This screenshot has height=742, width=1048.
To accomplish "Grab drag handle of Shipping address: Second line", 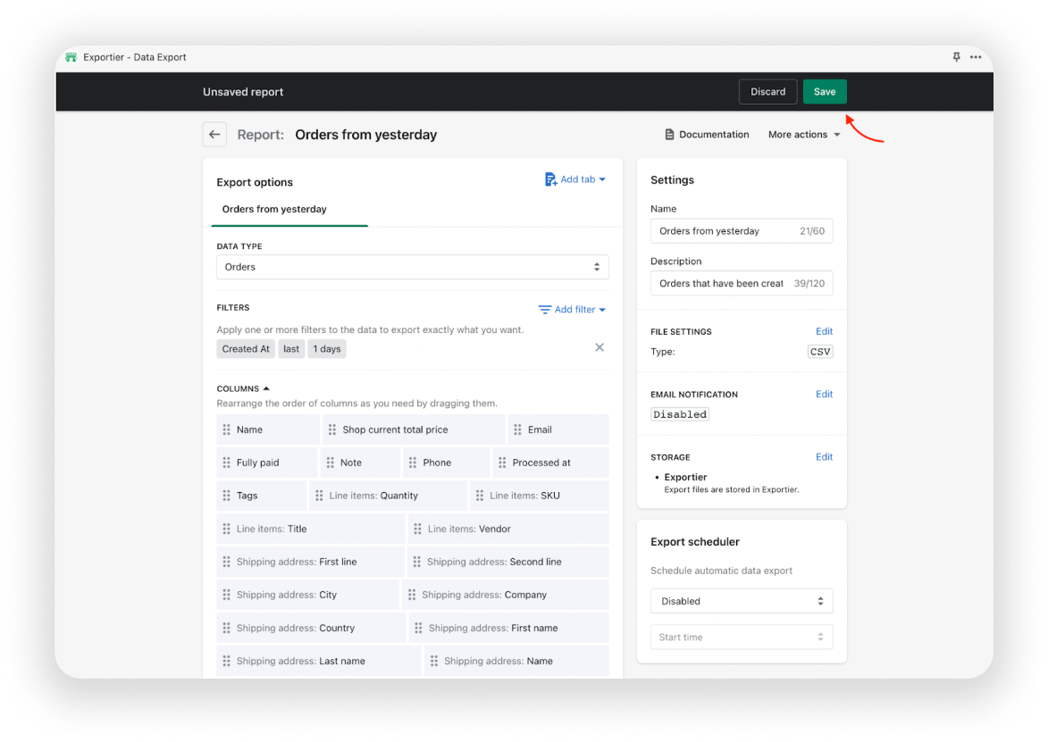I will [x=417, y=562].
